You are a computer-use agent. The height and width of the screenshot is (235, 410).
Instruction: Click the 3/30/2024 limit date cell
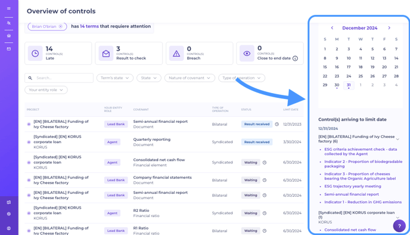tap(292, 142)
